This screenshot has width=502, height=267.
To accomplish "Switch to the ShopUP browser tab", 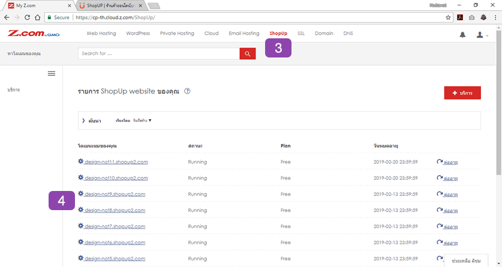I will pos(110,5).
